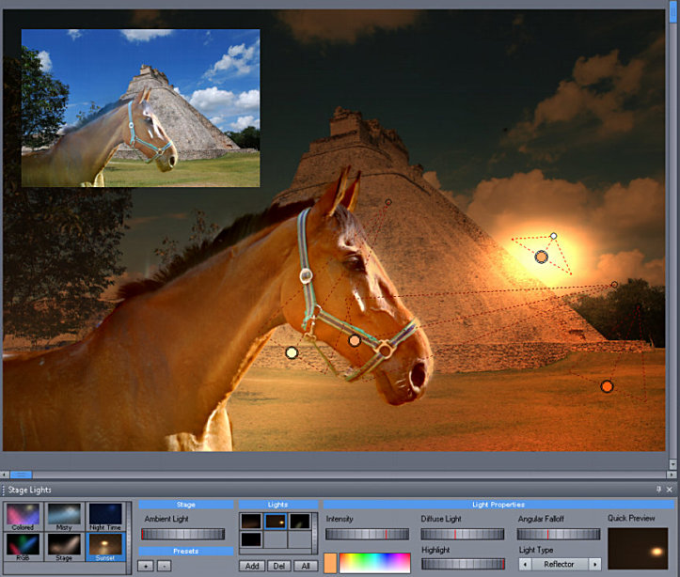The height and width of the screenshot is (577, 680).
Task: Click the orange current light color swatch
Action: (x=330, y=564)
